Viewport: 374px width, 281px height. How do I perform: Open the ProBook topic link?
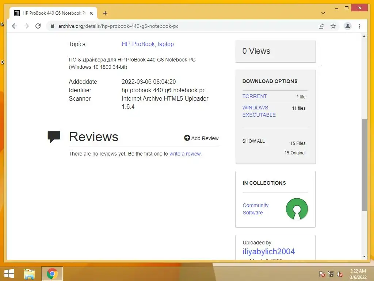[144, 44]
